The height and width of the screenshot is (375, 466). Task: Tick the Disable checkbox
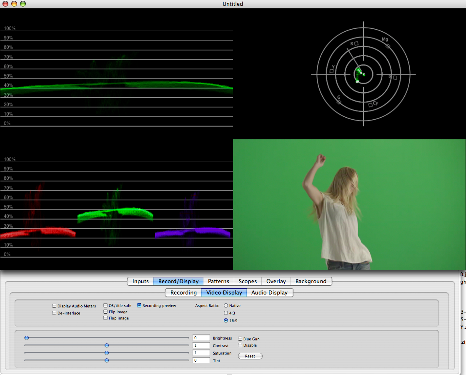point(240,345)
